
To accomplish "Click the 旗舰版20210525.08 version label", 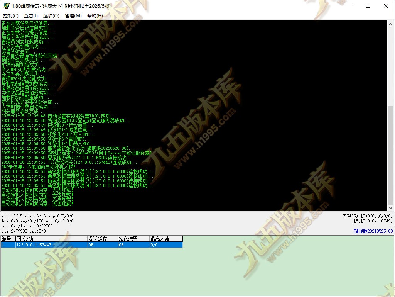I will pyautogui.click(x=373, y=231).
